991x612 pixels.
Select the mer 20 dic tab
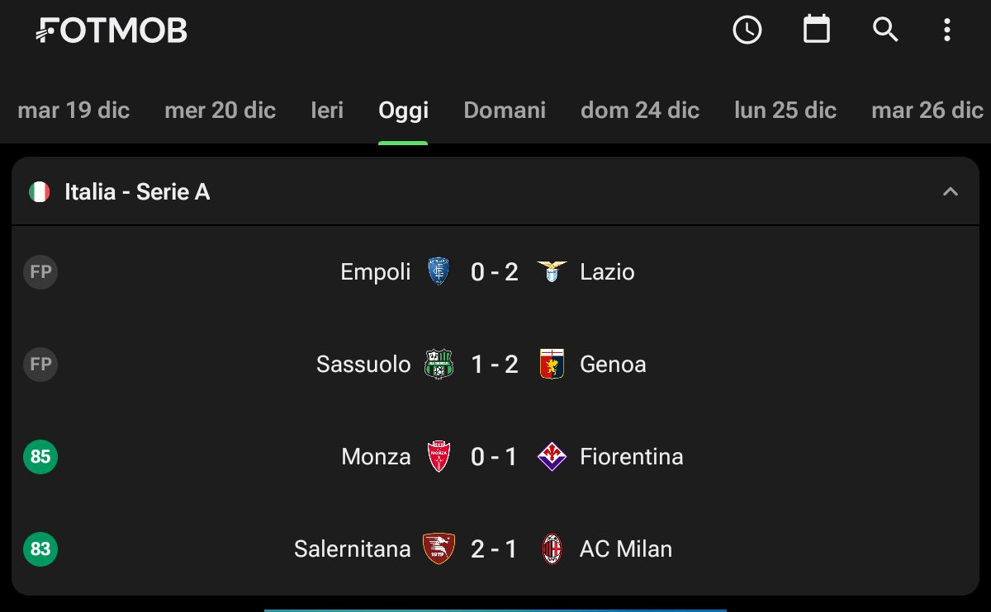click(220, 111)
